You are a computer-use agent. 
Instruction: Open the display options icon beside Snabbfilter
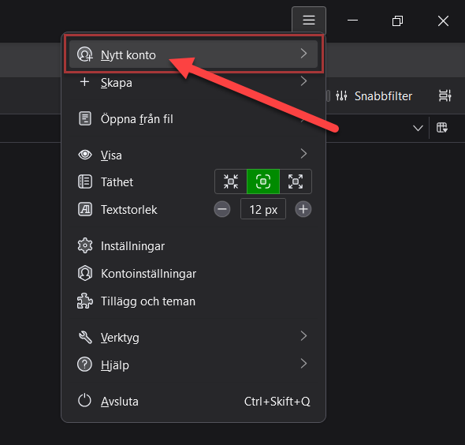[x=445, y=95]
